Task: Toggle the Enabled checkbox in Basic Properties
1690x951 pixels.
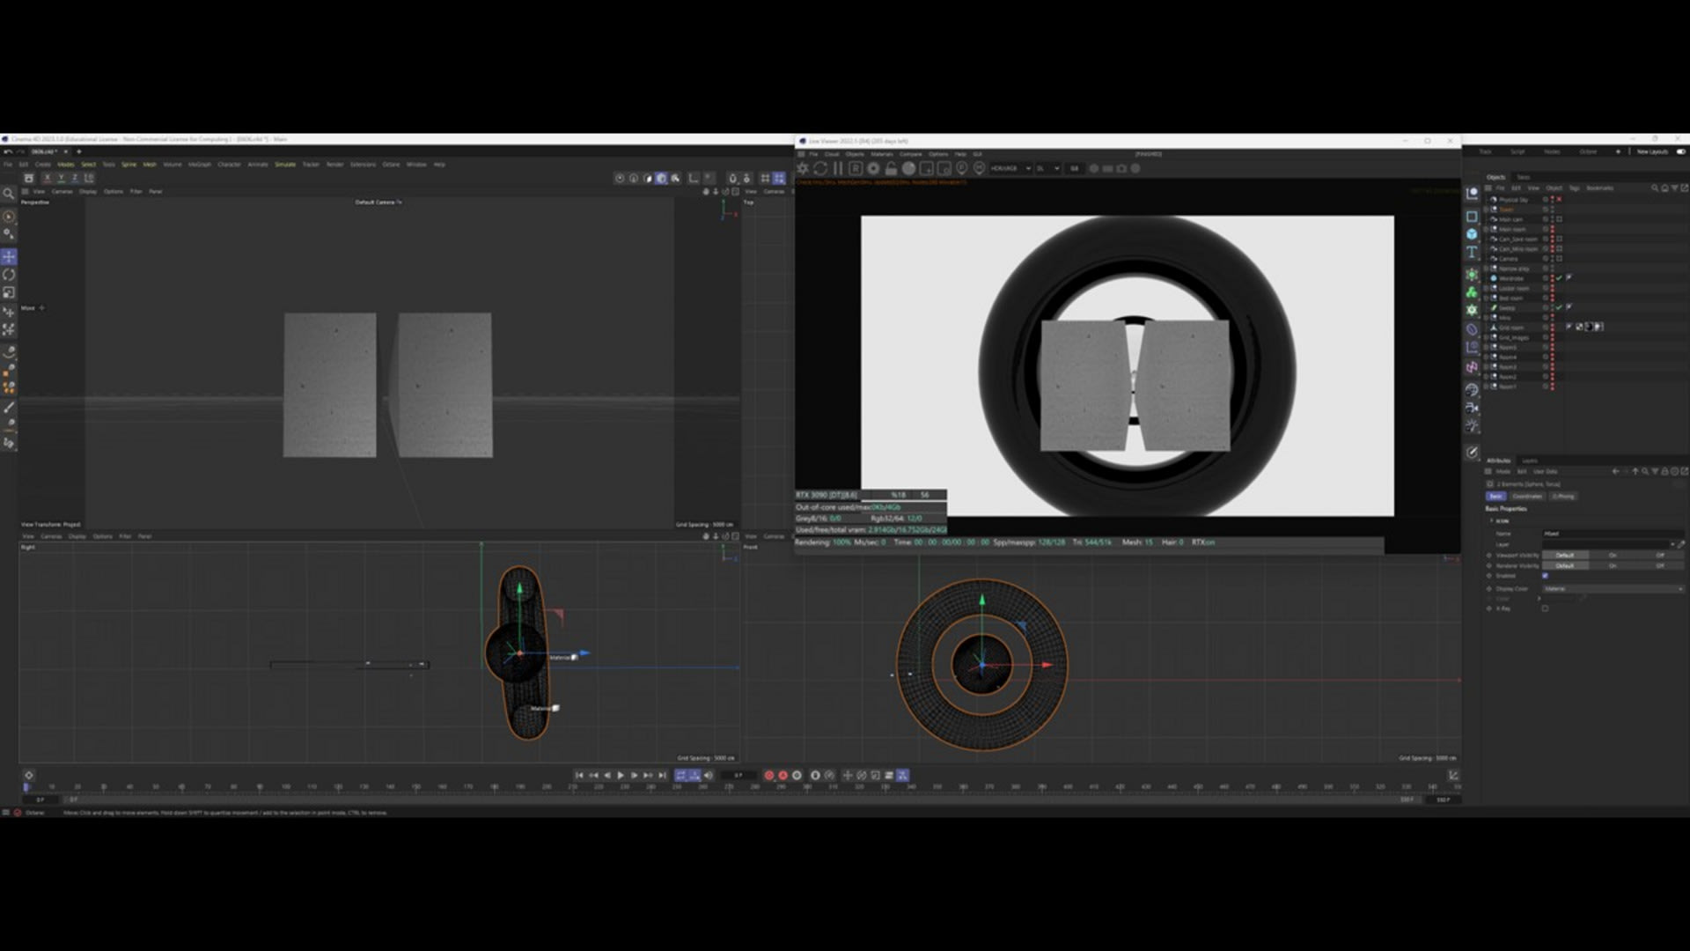Action: click(x=1546, y=576)
